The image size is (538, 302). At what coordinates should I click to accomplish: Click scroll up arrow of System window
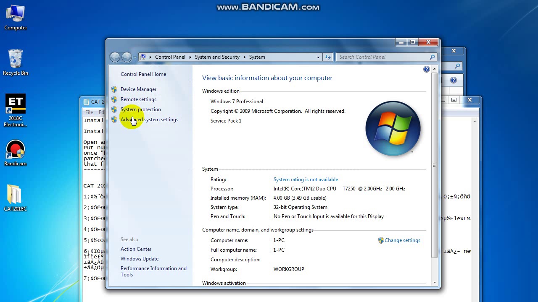pyautogui.click(x=434, y=69)
